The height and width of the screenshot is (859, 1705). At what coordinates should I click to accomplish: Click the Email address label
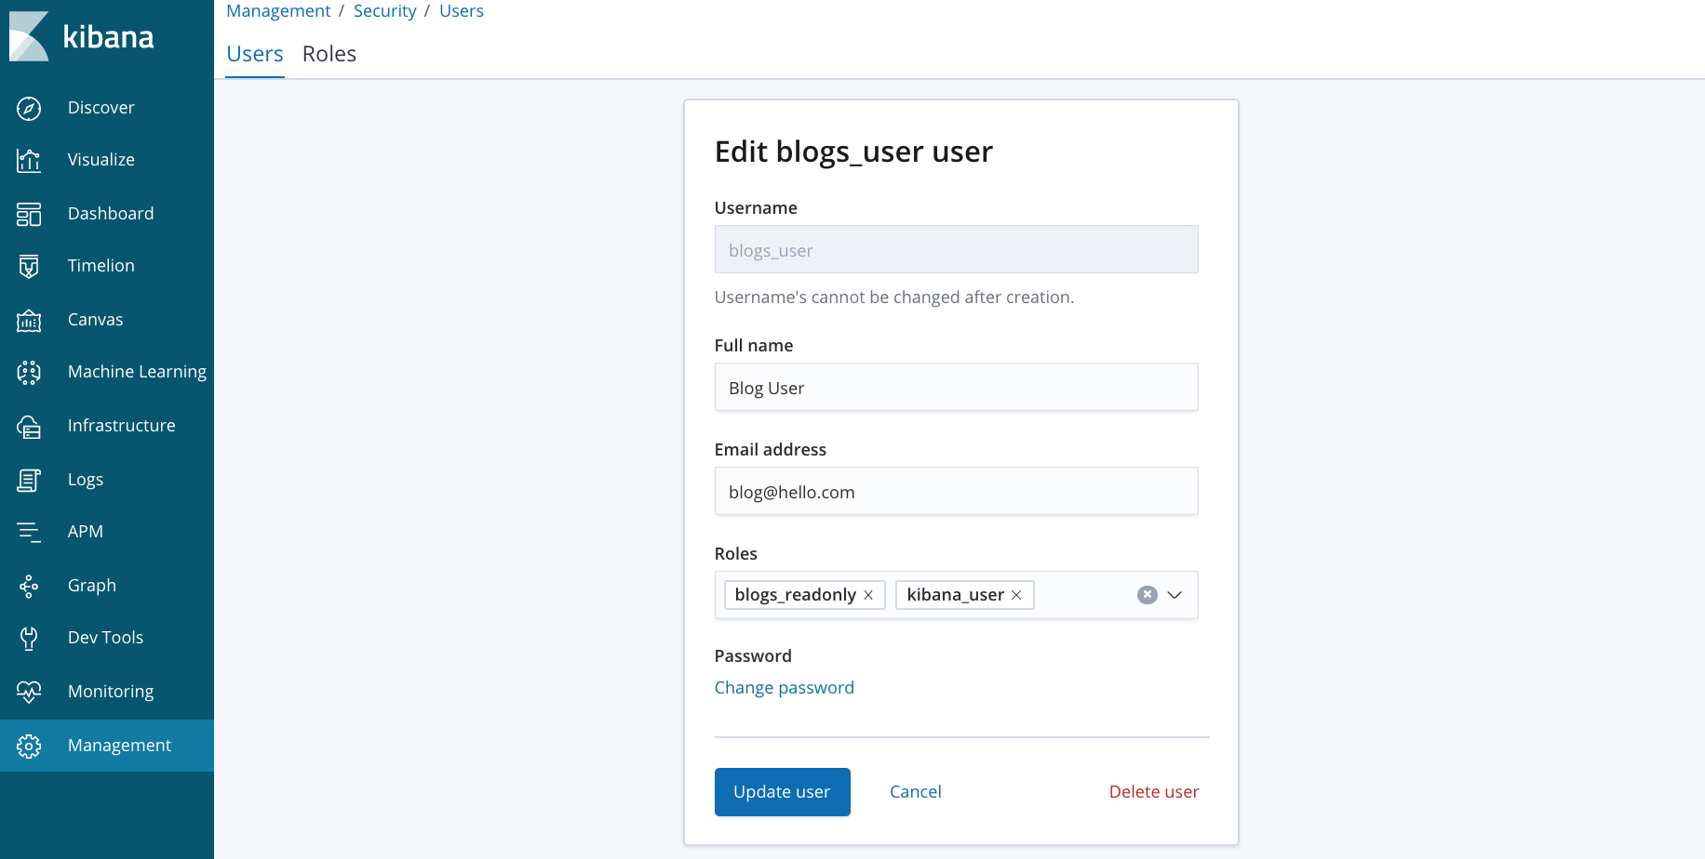(771, 450)
